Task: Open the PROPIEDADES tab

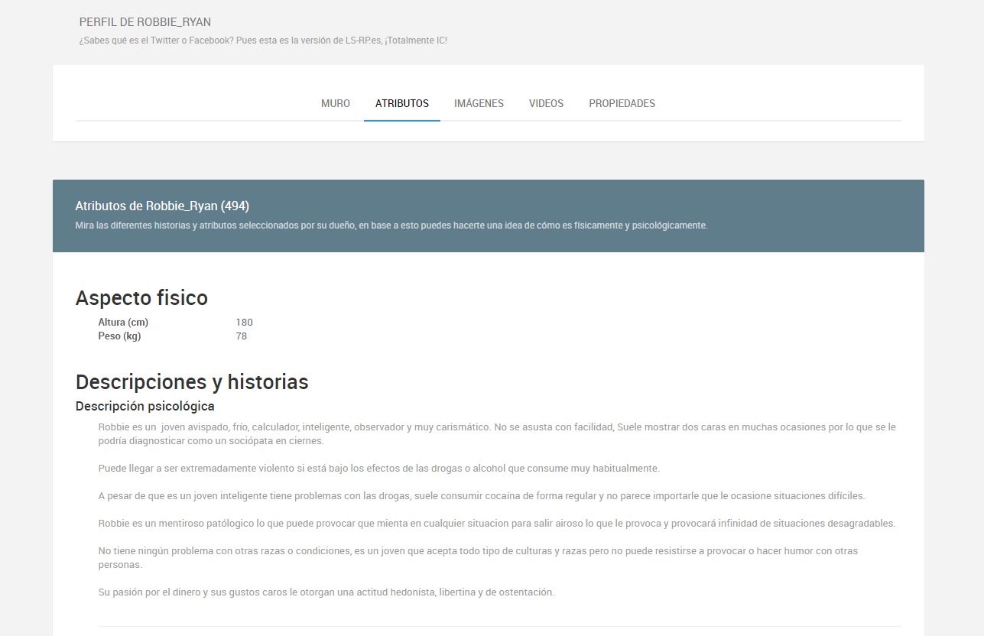Action: point(622,104)
